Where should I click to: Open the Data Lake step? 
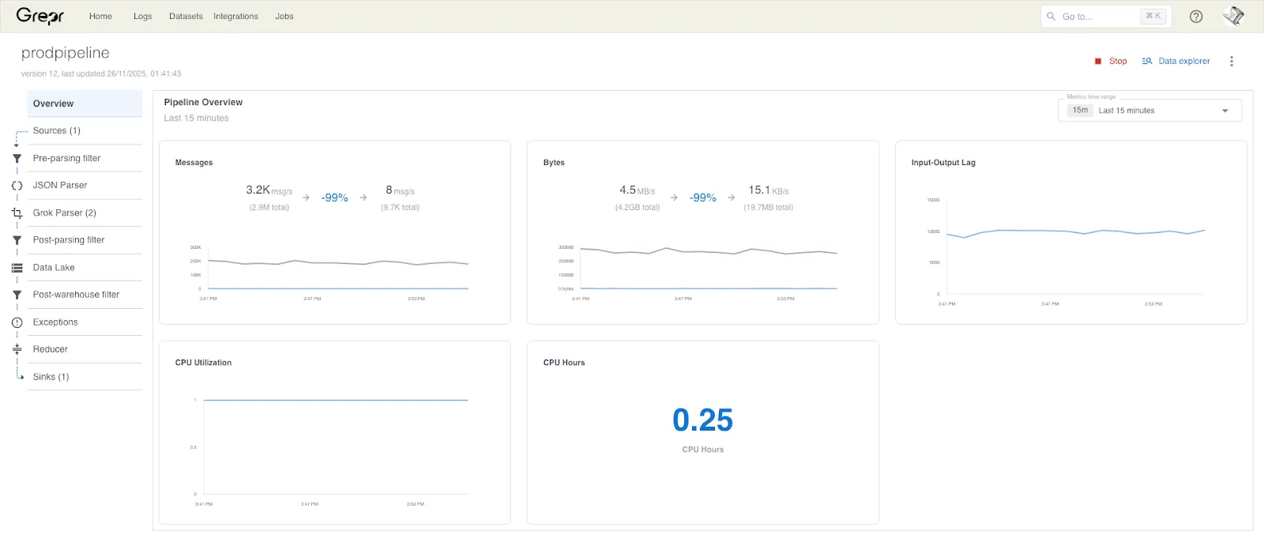(x=85, y=267)
